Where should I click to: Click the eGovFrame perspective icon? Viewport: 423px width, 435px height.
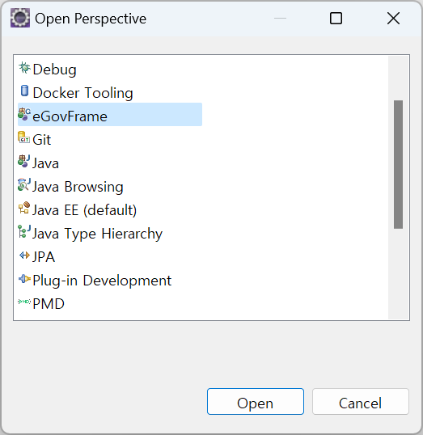coord(24,114)
